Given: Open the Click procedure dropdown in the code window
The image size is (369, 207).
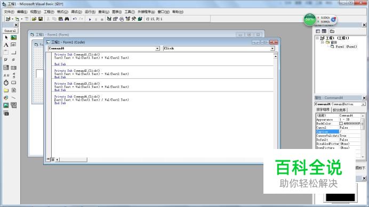Looking at the screenshot, I should click(x=272, y=48).
